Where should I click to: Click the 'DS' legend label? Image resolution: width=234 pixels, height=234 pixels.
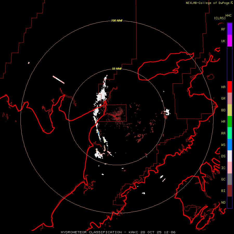coord(223,156)
